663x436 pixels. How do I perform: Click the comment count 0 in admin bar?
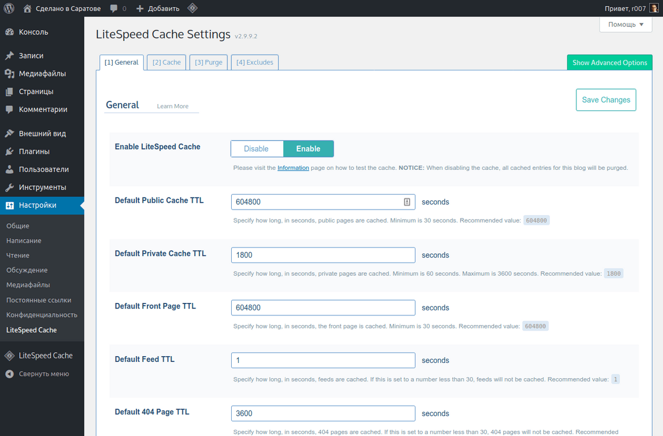click(124, 8)
